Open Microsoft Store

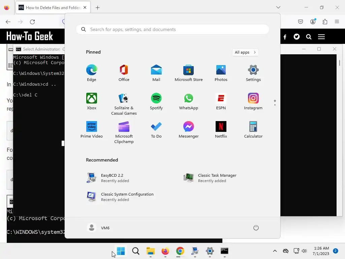coord(189,73)
